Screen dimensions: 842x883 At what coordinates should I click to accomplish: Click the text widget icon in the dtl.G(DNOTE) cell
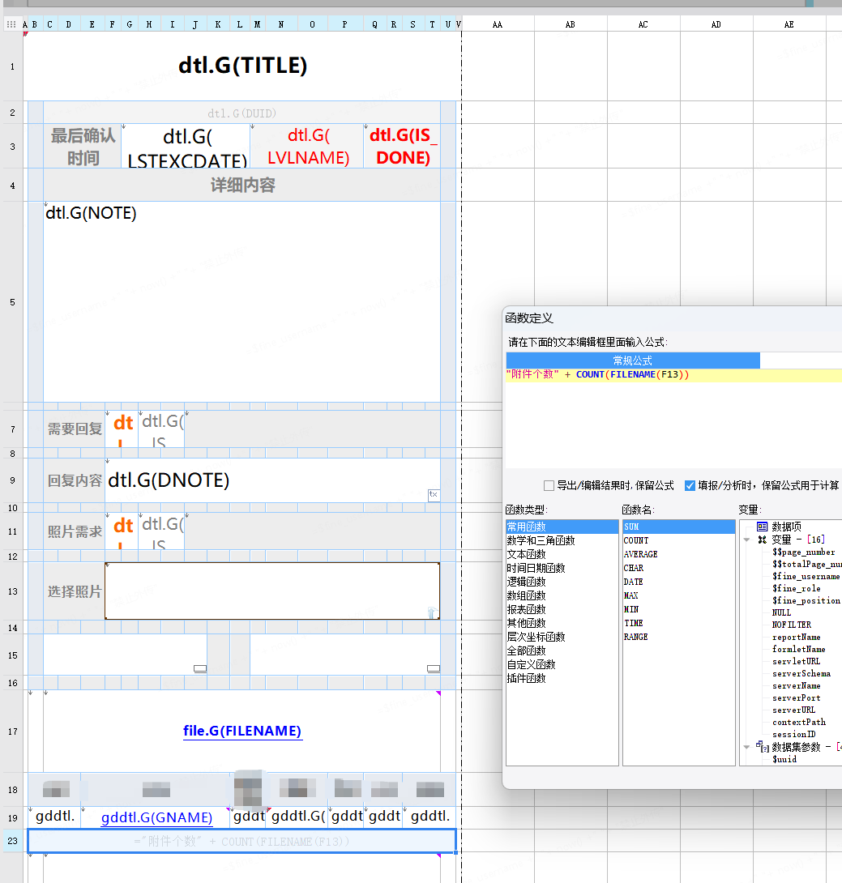[434, 494]
